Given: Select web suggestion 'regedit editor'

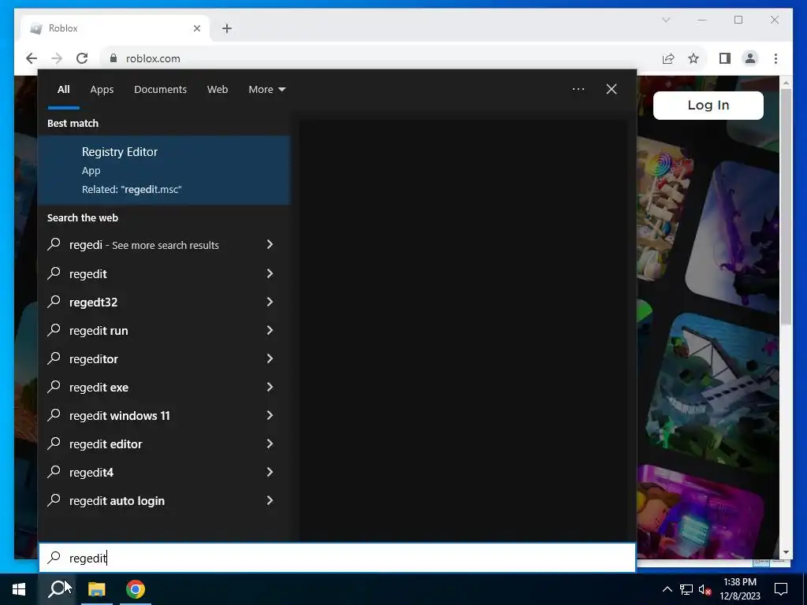Looking at the screenshot, I should click(x=164, y=444).
